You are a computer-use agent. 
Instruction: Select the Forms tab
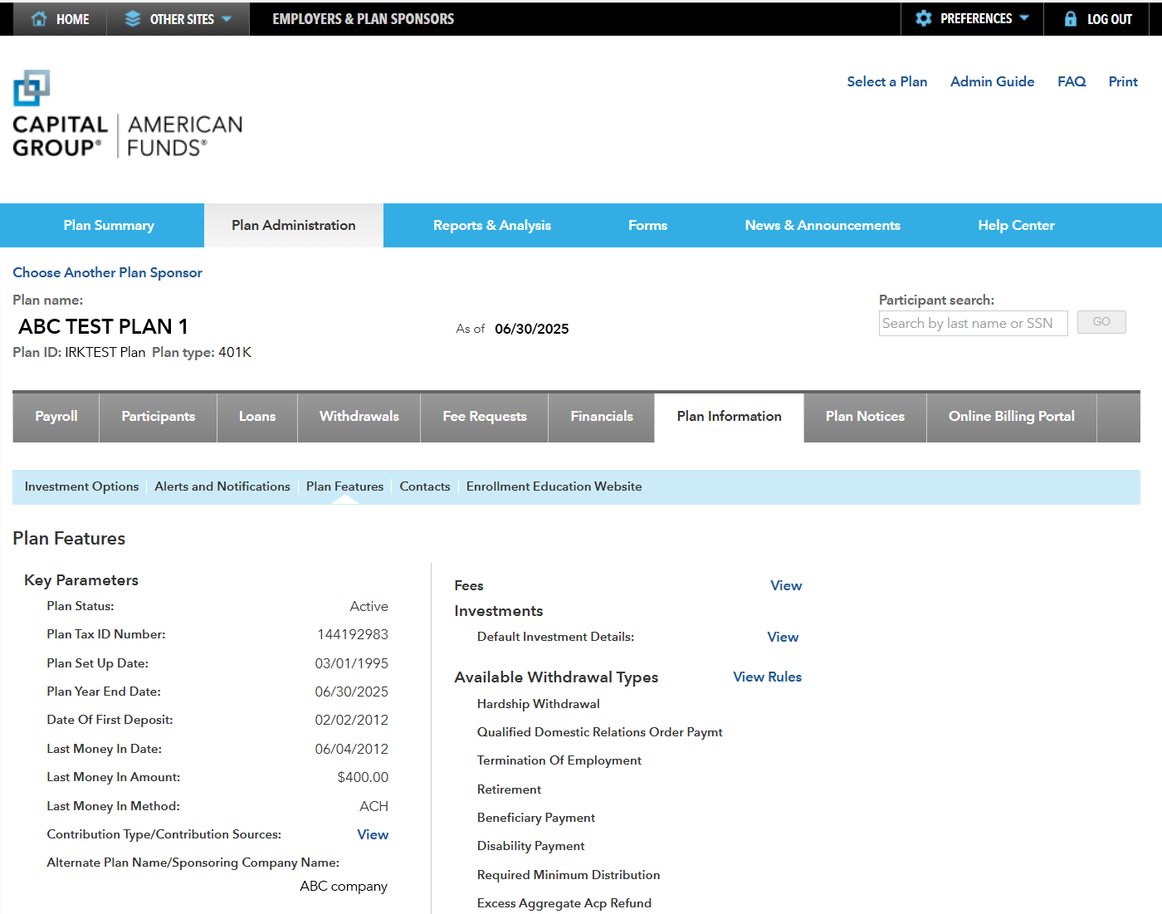[647, 225]
